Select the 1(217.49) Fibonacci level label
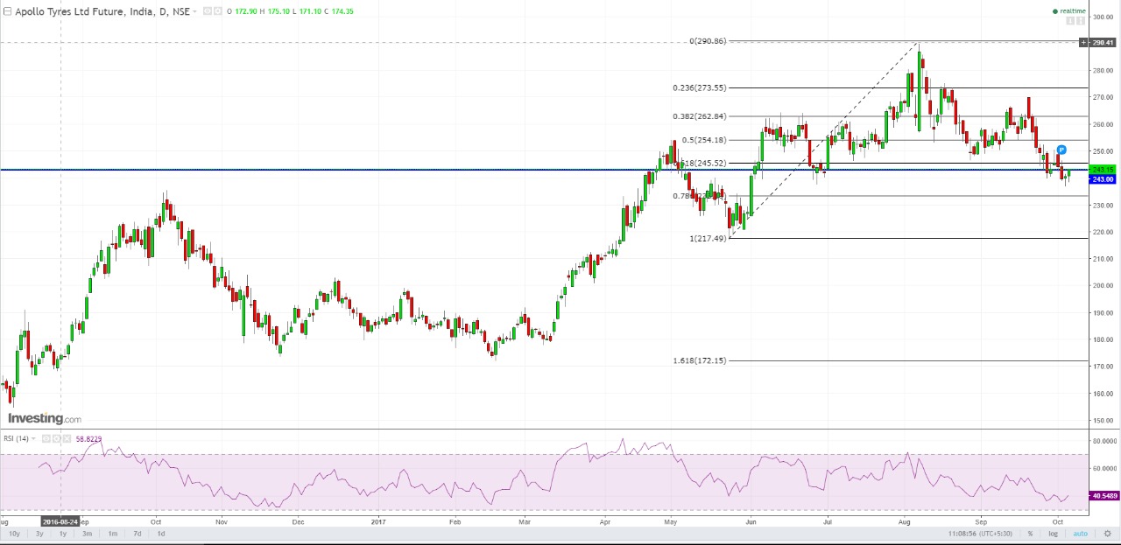 click(708, 238)
